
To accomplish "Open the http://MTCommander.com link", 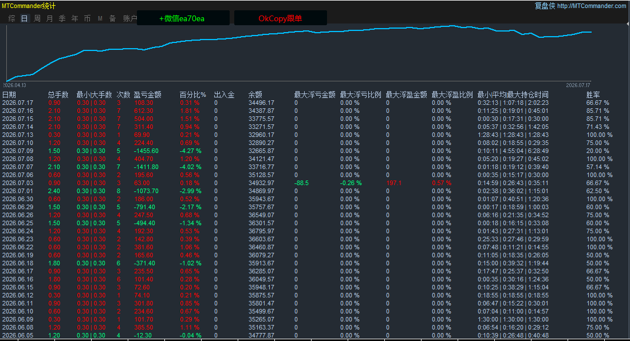I will [592, 6].
